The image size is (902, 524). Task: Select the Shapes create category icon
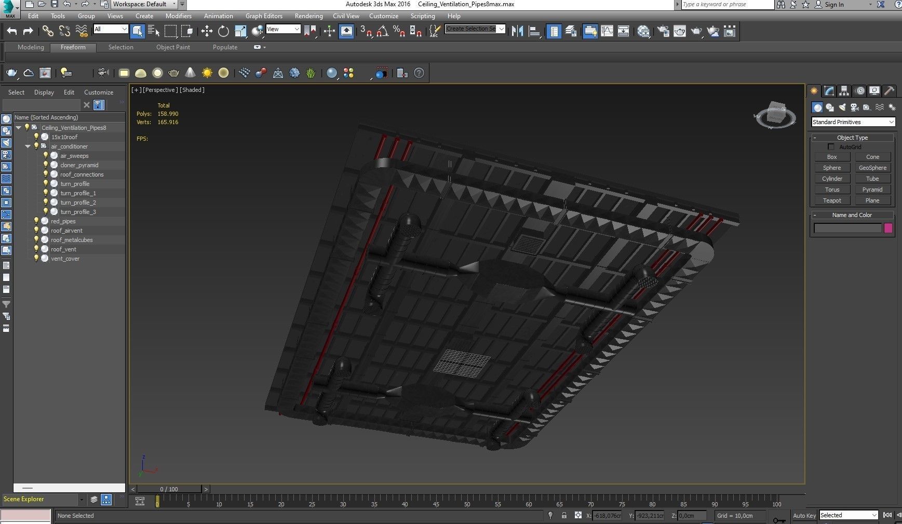(x=830, y=108)
